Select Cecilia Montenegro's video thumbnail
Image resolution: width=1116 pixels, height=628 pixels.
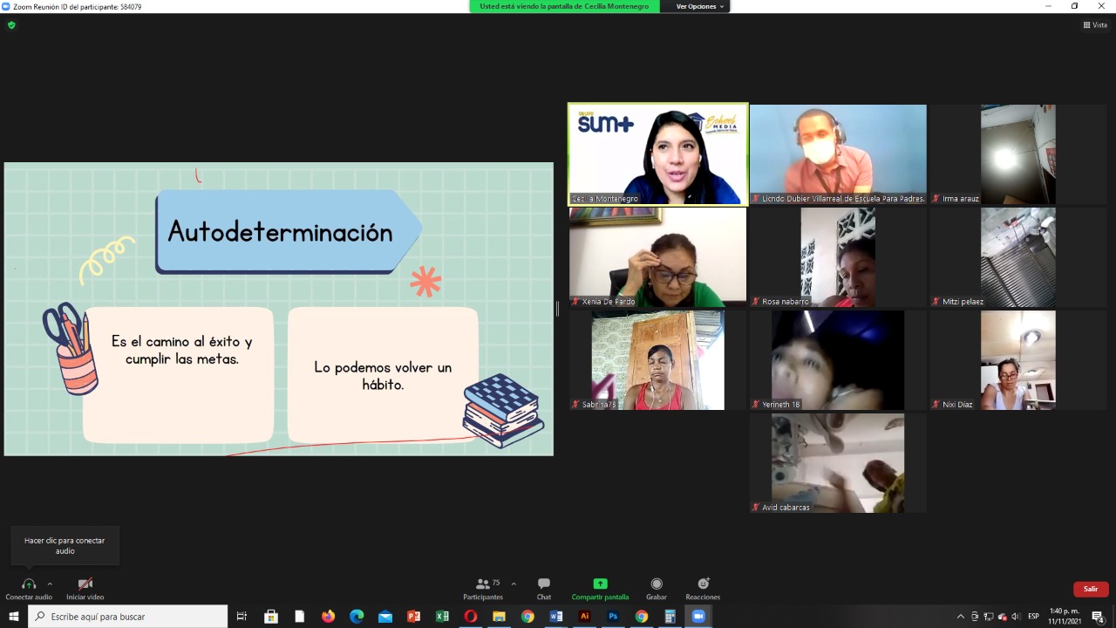657,154
